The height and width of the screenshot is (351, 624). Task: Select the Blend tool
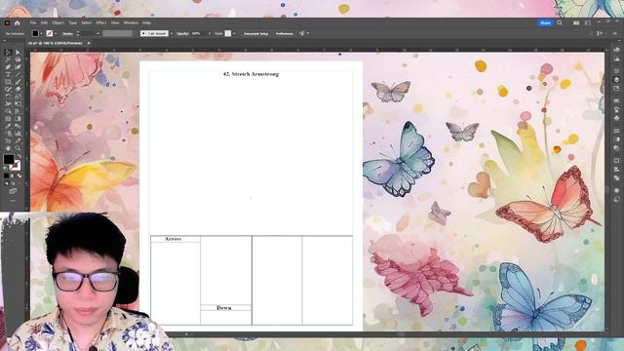pyautogui.click(x=18, y=126)
